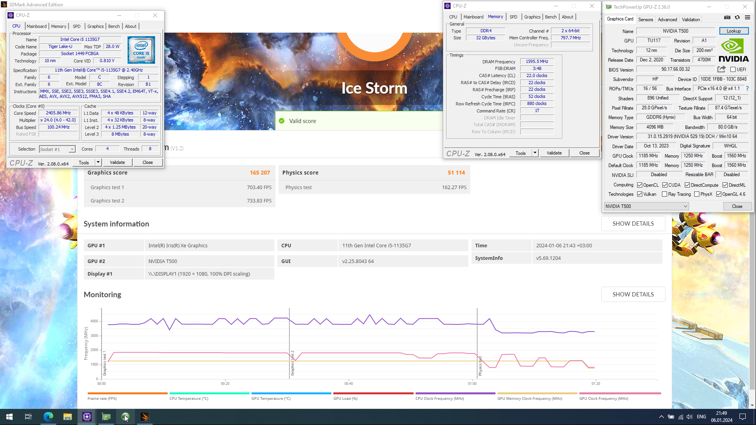This screenshot has width=756, height=425.
Task: Open Bench tab in left CPU-Z window
Action: tap(114, 26)
